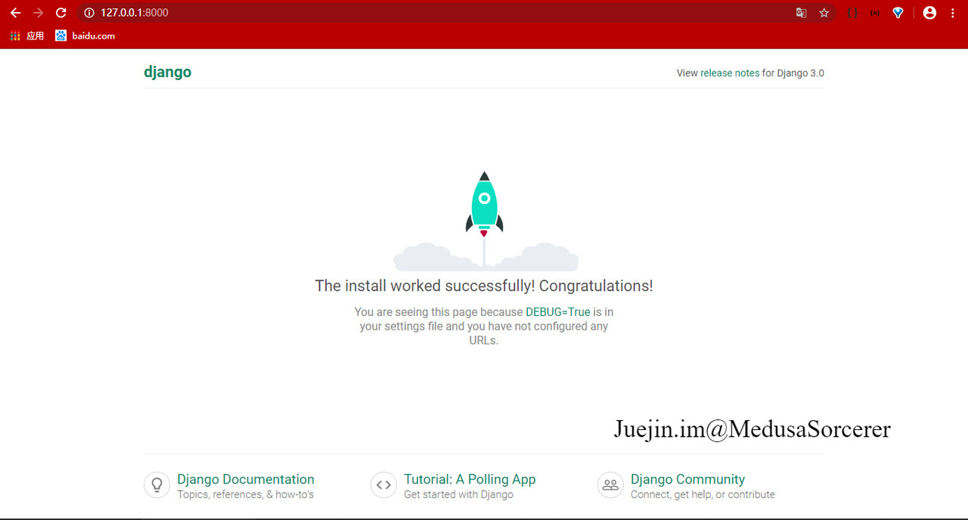Click the lightbulb documentation icon
Screen dimensions: 968x520
coord(157,485)
